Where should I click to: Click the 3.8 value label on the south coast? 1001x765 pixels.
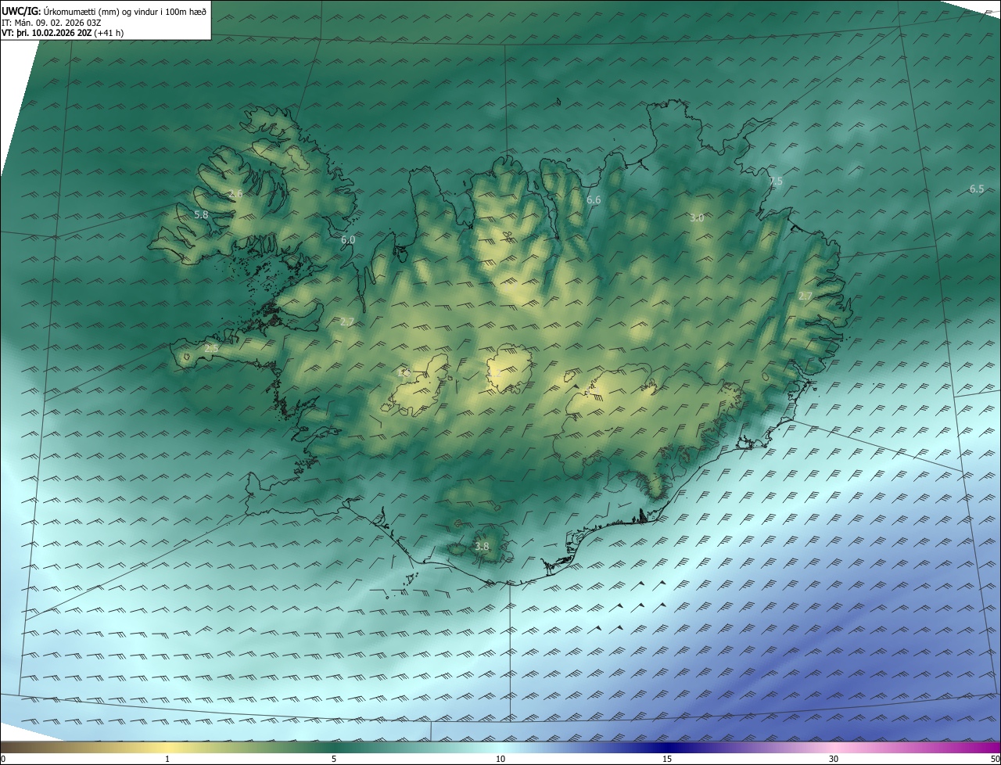click(482, 547)
